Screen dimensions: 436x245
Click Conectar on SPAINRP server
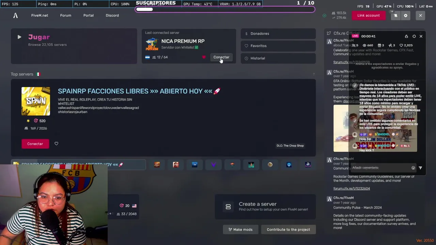[x=35, y=144]
